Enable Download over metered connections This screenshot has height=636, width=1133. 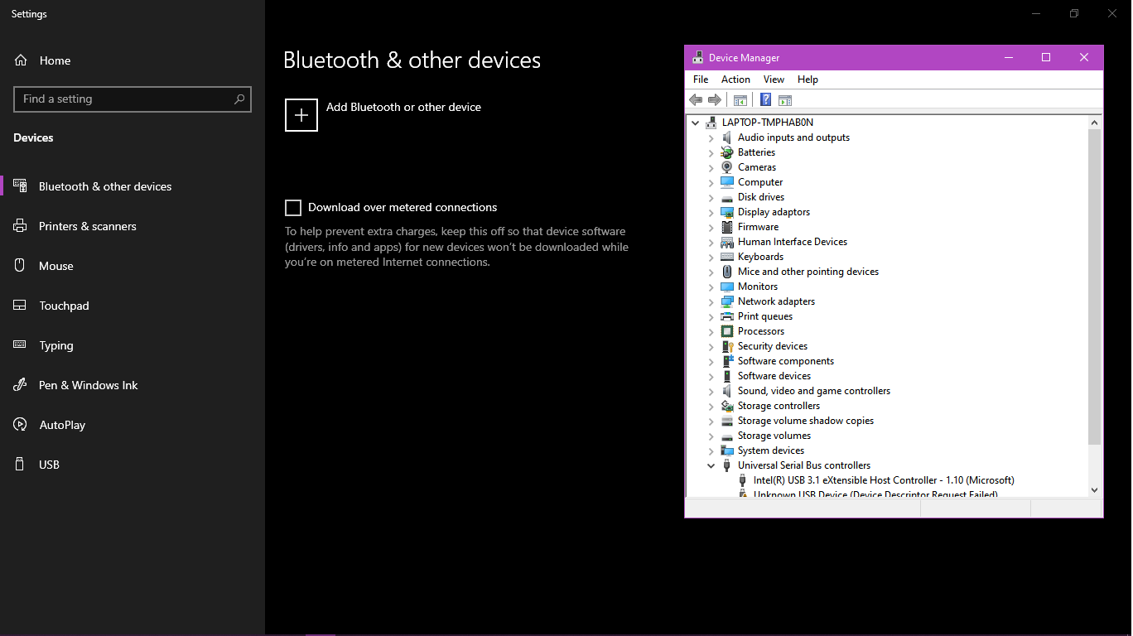tap(292, 207)
